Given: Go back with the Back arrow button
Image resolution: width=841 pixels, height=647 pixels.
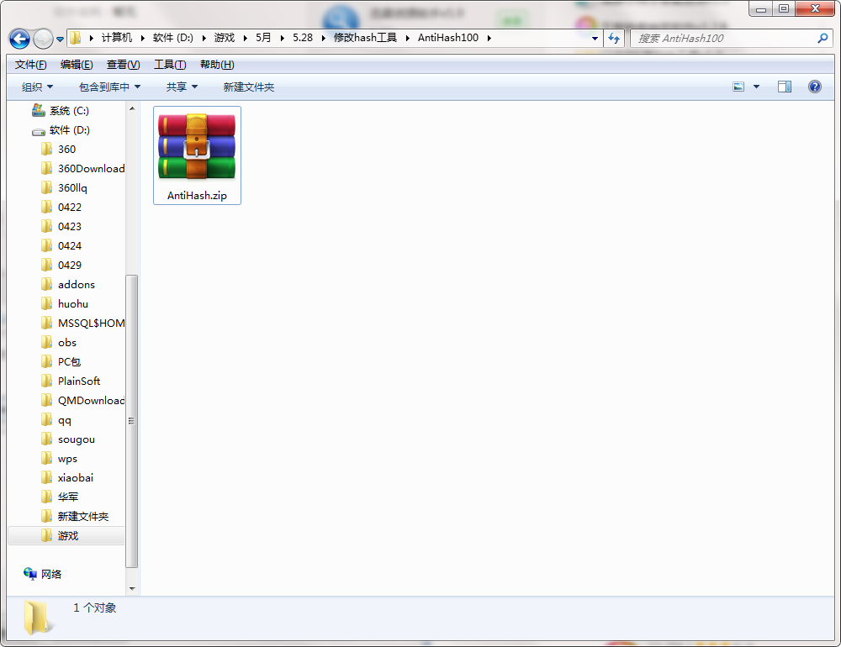Looking at the screenshot, I should tap(20, 39).
